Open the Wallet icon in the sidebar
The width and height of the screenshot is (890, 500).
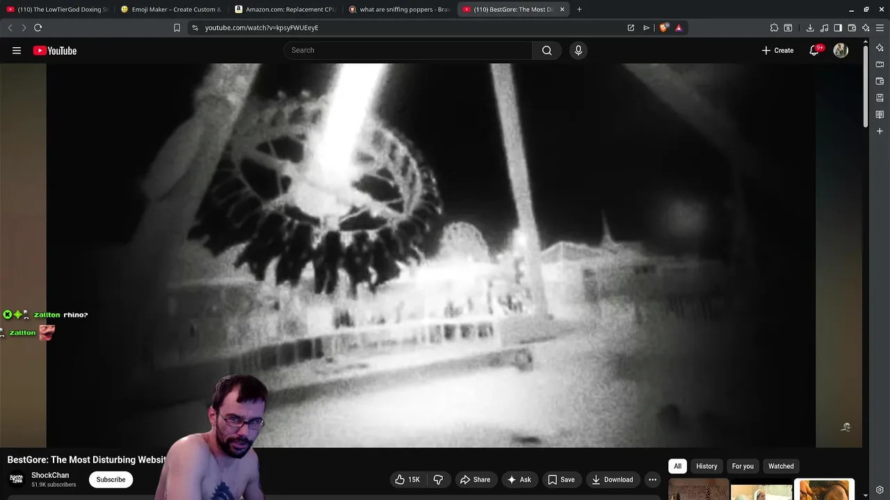(x=880, y=81)
